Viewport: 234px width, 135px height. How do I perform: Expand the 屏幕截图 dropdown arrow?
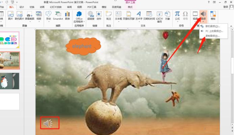click(30, 22)
